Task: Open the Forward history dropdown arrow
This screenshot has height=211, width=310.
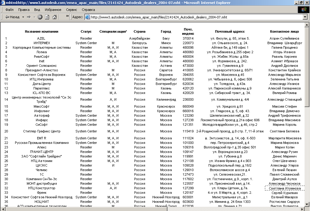Action: point(34,17)
